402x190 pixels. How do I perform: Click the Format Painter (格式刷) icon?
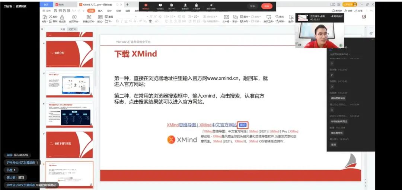pos(62,17)
